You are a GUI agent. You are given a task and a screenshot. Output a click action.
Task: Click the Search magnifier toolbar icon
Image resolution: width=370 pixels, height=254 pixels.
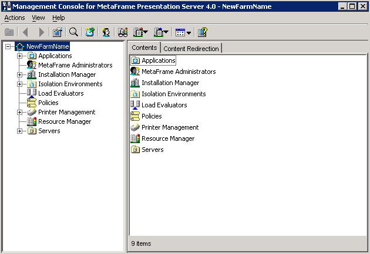click(x=73, y=32)
